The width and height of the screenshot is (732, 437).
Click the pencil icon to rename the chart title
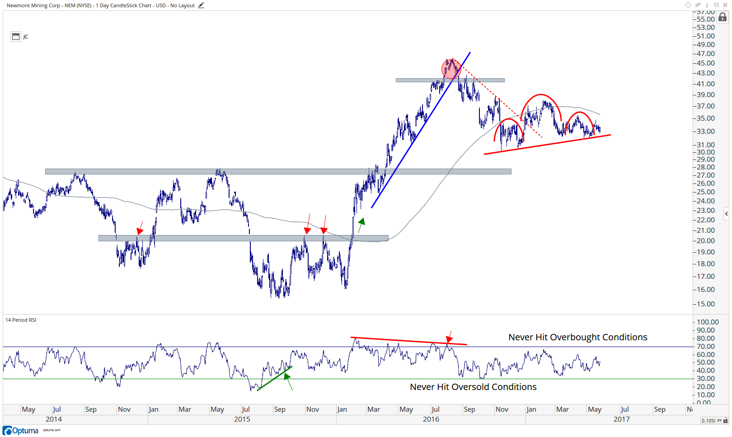pyautogui.click(x=201, y=5)
